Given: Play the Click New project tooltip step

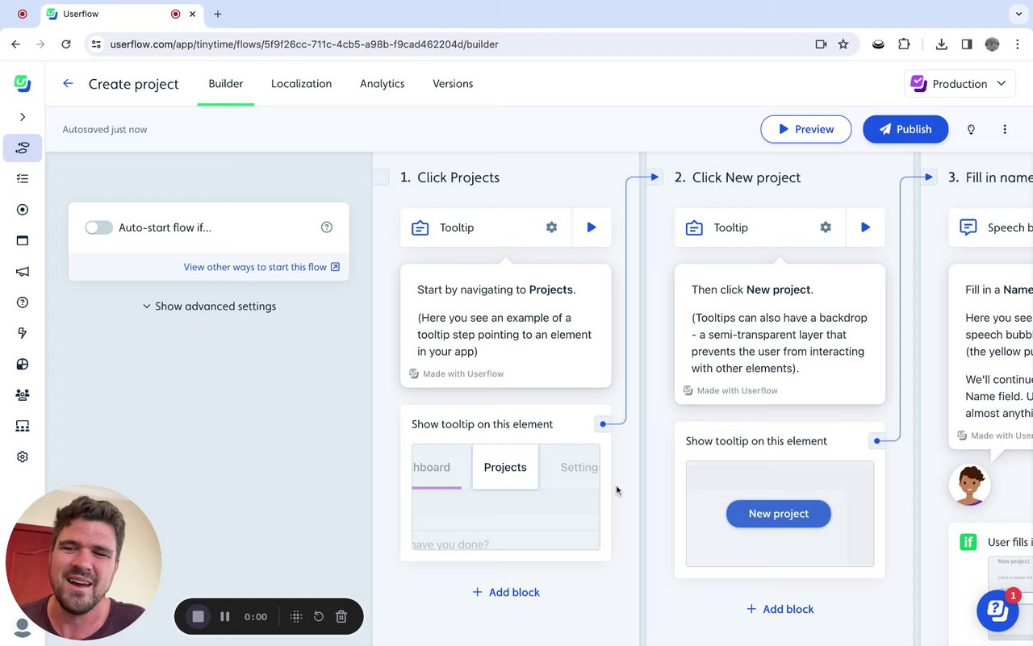Looking at the screenshot, I should (x=865, y=227).
